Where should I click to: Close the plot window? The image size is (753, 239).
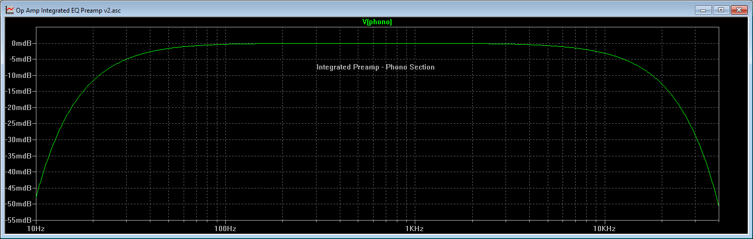[x=738, y=9]
